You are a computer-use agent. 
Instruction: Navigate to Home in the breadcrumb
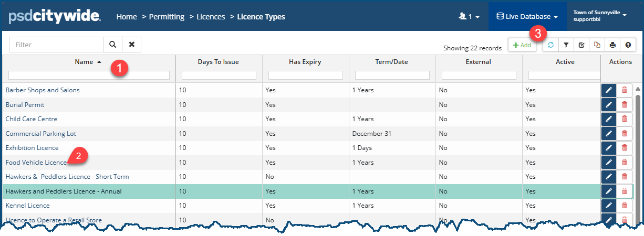[127, 17]
